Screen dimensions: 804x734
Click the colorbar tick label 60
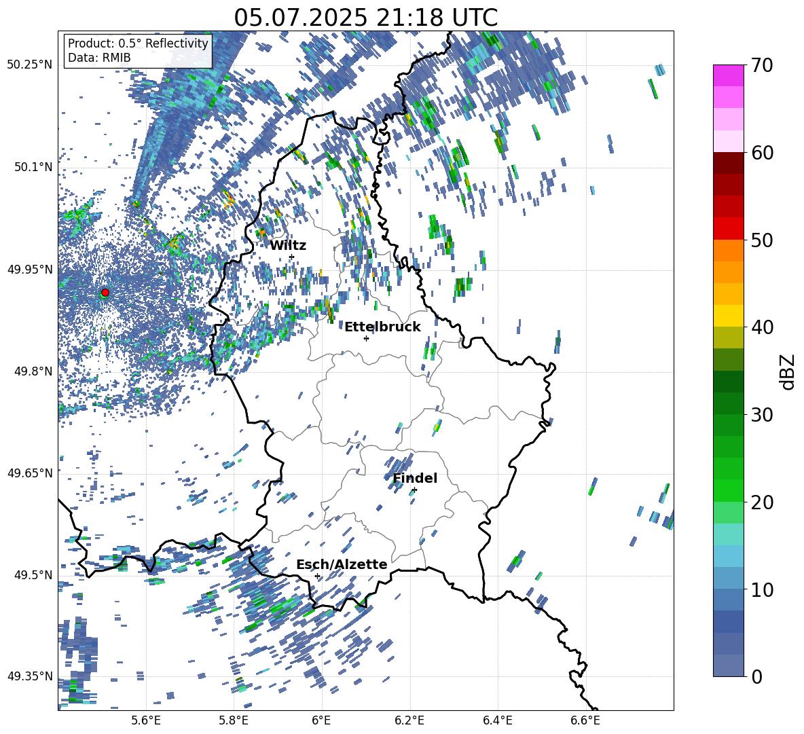[762, 153]
